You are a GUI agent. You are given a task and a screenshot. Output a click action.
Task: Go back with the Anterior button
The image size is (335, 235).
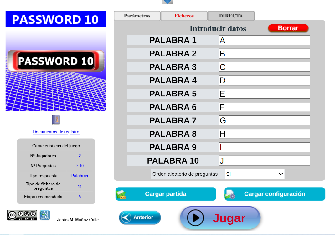(x=140, y=218)
